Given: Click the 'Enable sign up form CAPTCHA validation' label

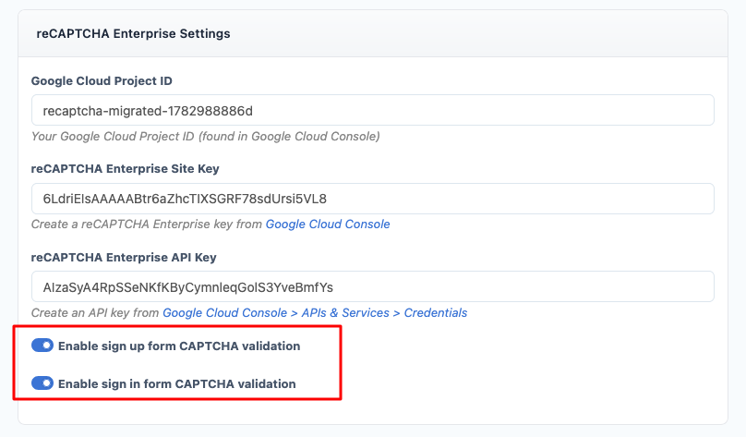Looking at the screenshot, I should pos(179,346).
